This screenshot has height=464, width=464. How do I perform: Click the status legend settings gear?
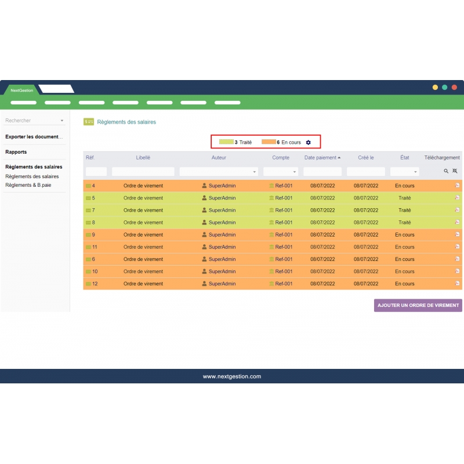coord(309,142)
